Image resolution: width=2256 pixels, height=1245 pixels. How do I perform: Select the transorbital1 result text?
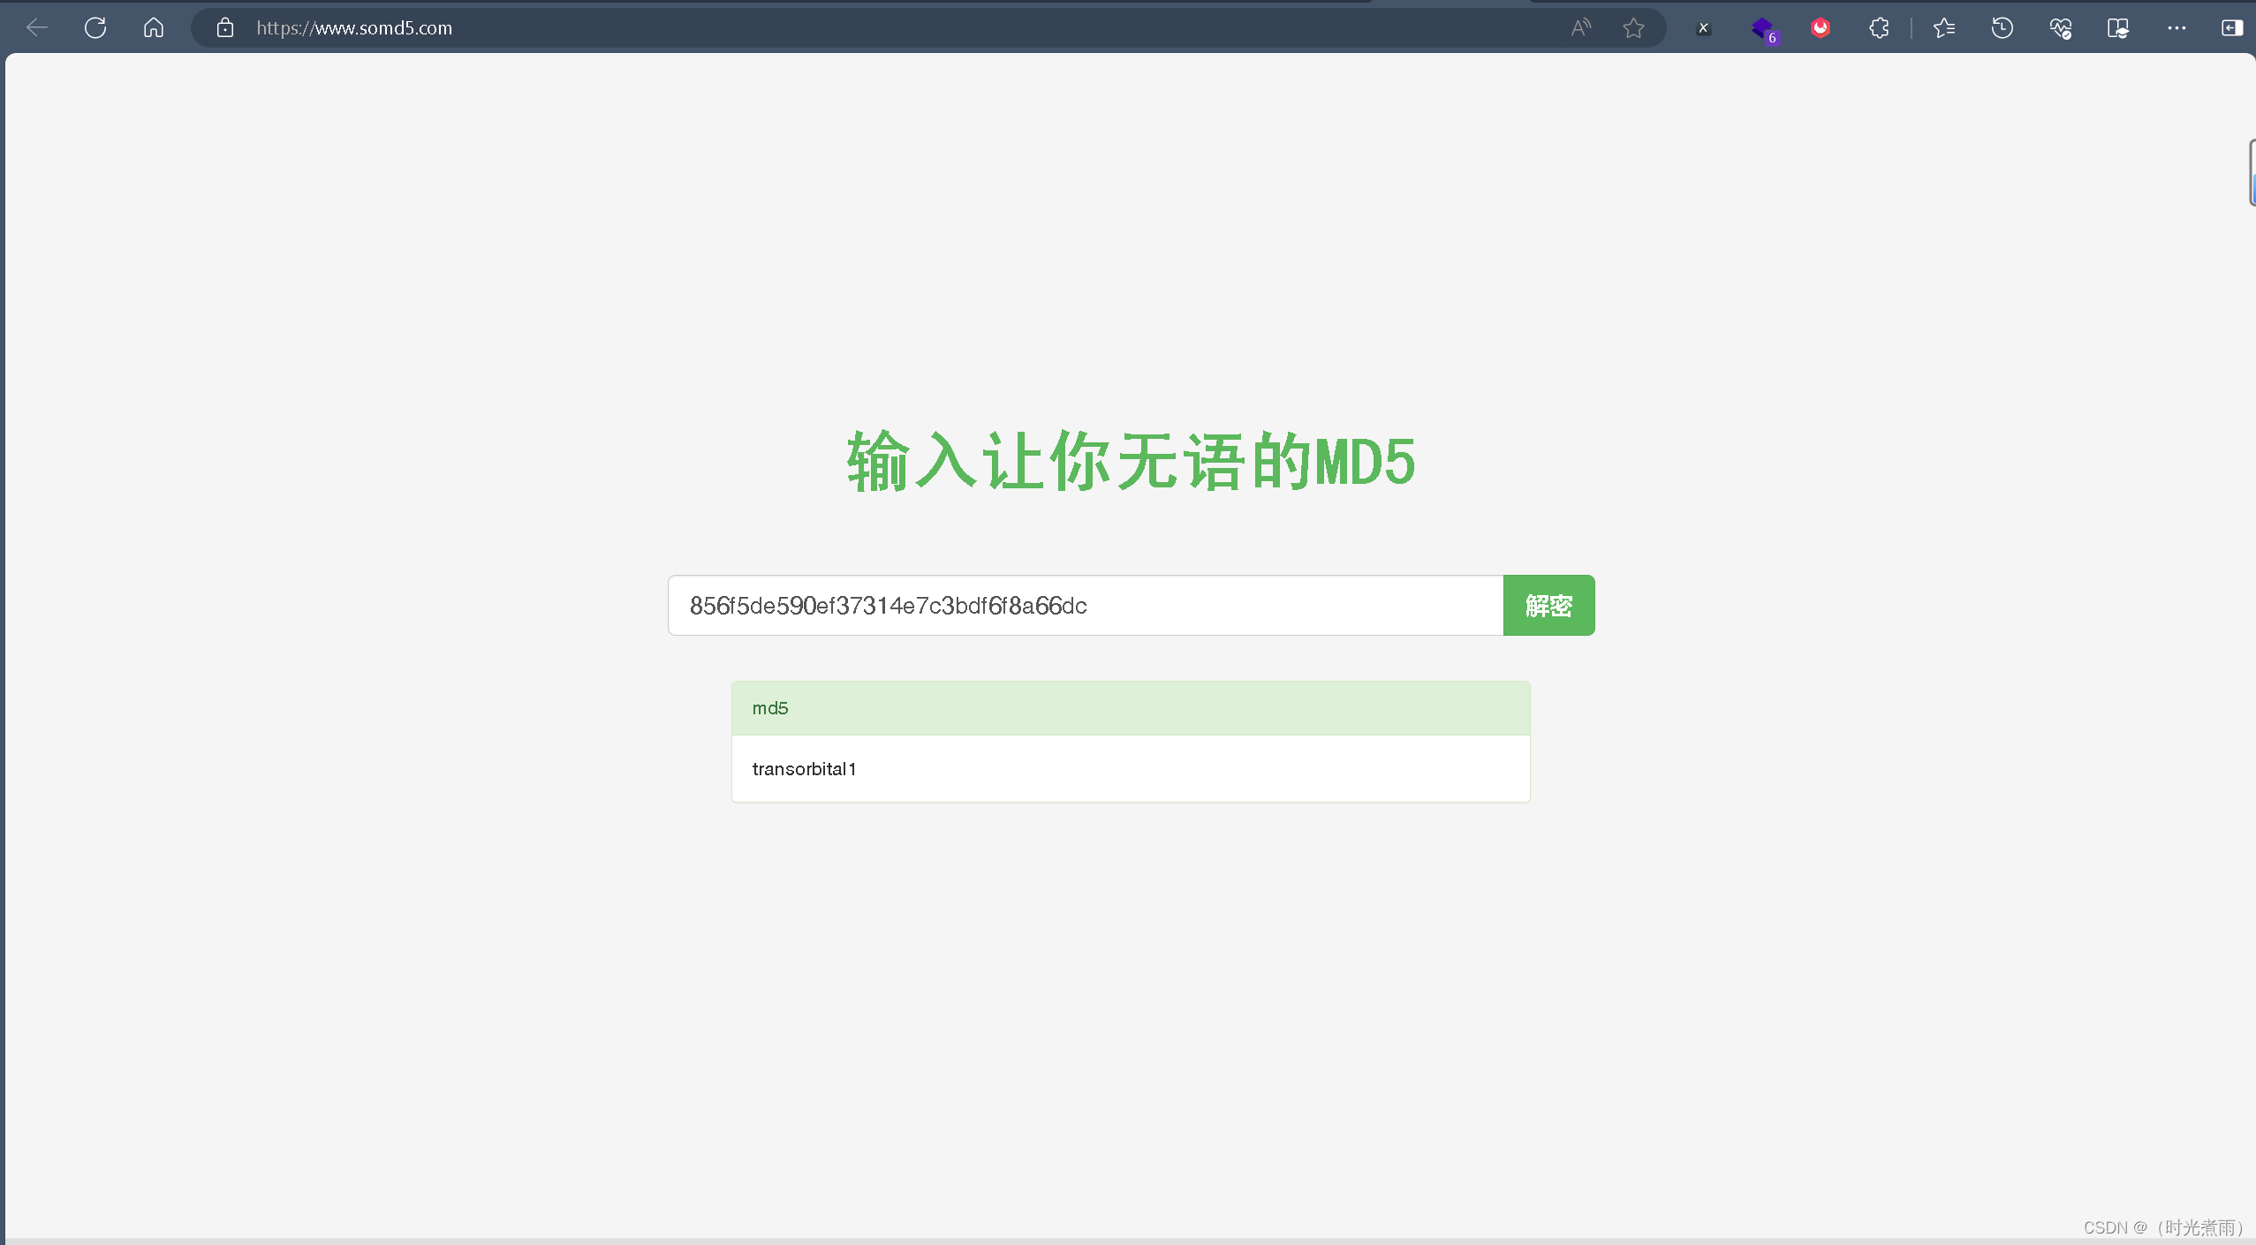pos(804,769)
